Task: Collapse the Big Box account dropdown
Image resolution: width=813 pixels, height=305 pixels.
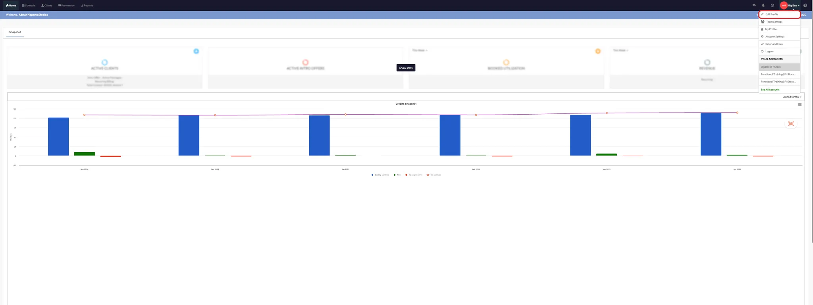Action: coord(794,6)
